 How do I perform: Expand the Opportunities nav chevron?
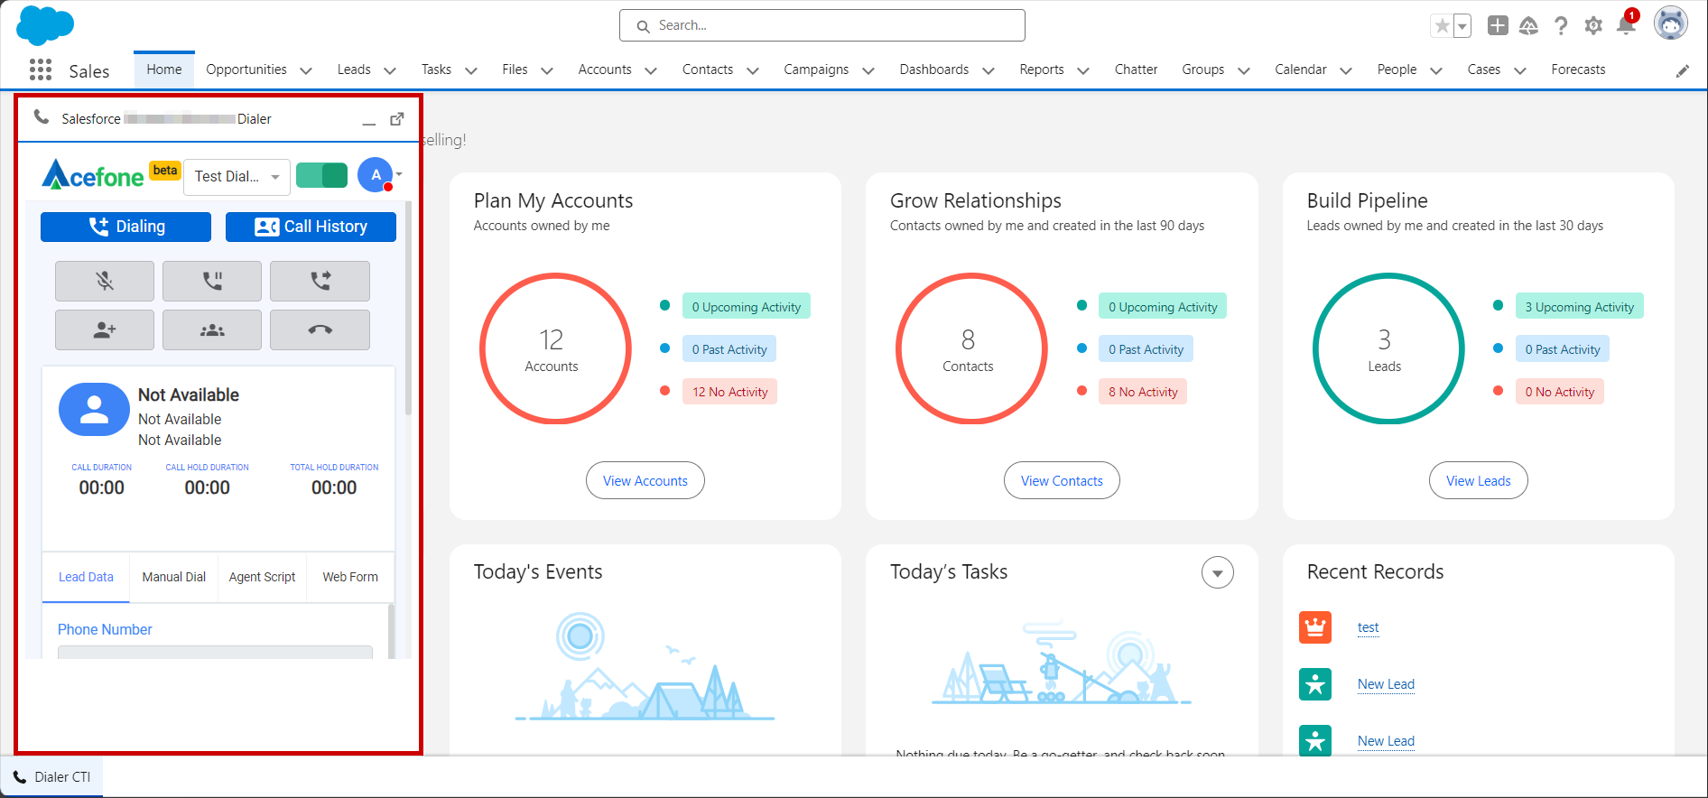coord(306,70)
